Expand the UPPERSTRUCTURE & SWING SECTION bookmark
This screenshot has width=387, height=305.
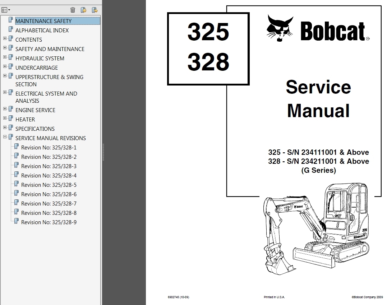[x=5, y=76]
